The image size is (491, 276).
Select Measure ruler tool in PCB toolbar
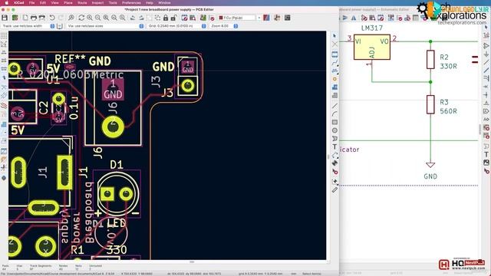tap(334, 189)
